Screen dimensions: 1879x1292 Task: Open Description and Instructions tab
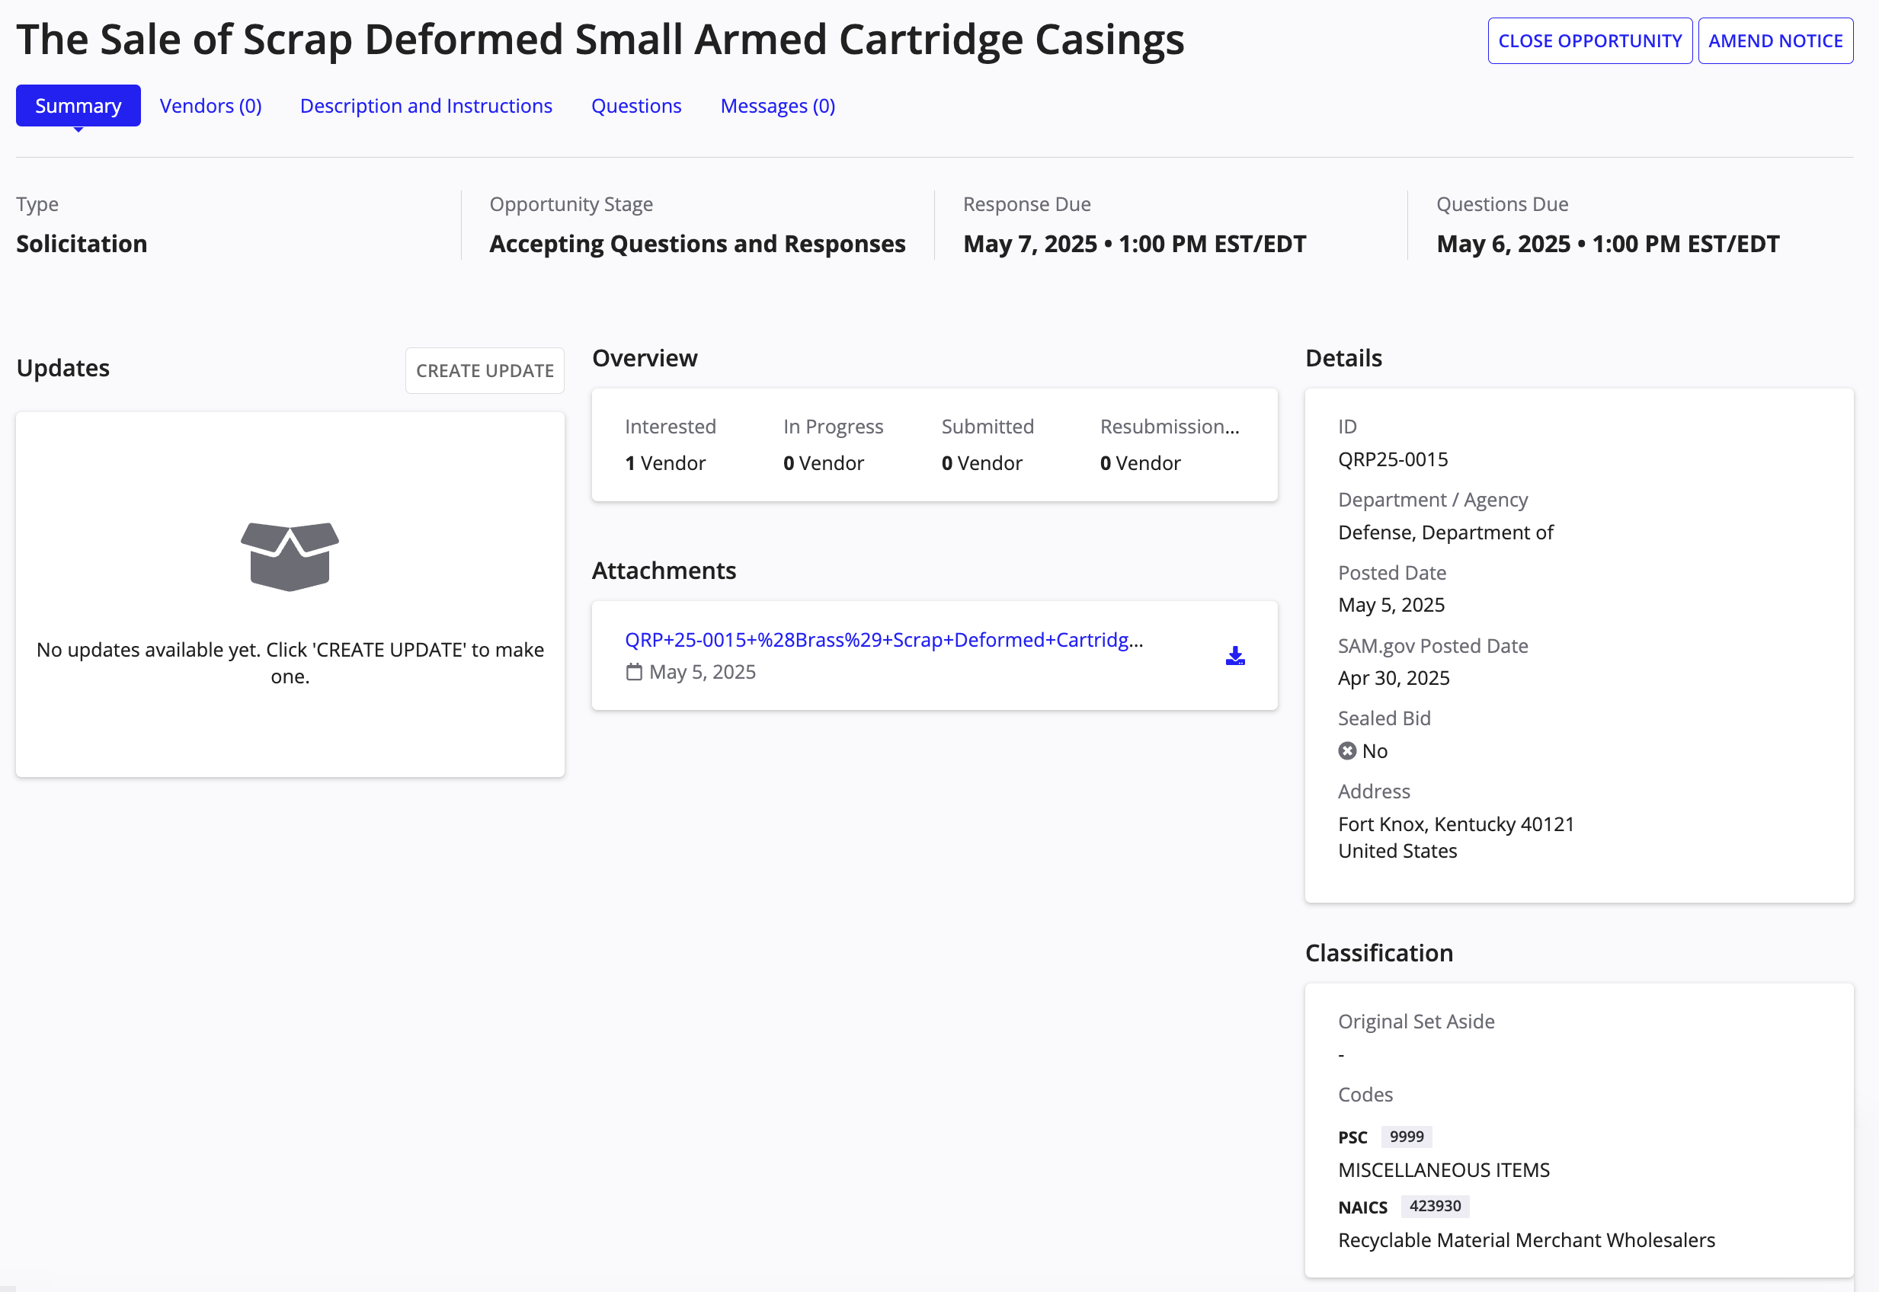click(x=426, y=106)
